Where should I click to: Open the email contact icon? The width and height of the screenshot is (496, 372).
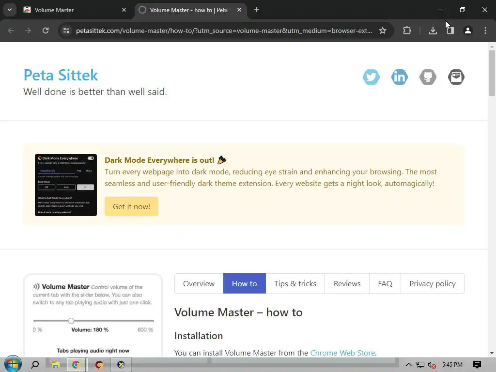[x=456, y=77]
